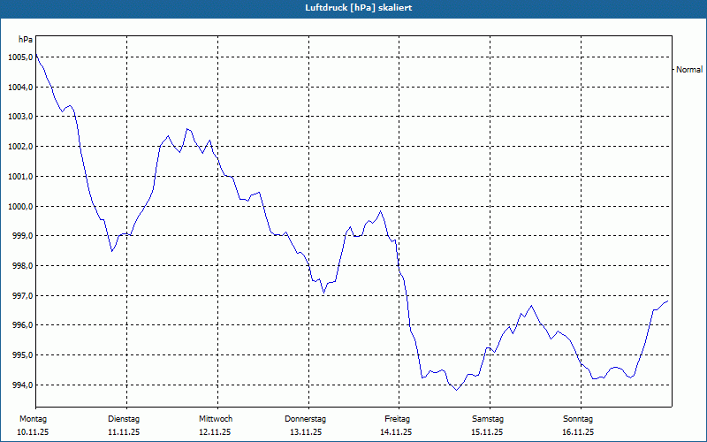
Task: Click the 'Mittwoch' day label
Action: point(216,419)
